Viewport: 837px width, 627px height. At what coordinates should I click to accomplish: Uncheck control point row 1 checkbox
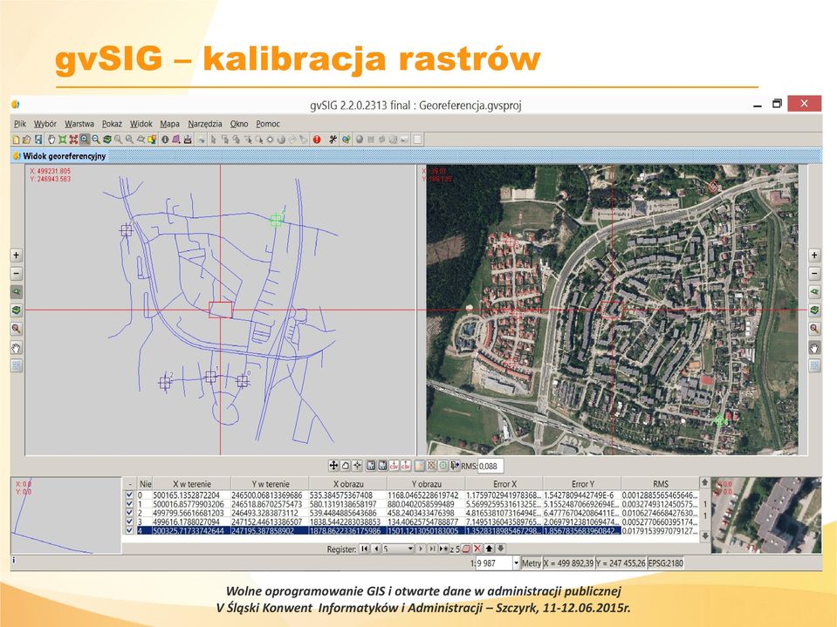point(129,504)
